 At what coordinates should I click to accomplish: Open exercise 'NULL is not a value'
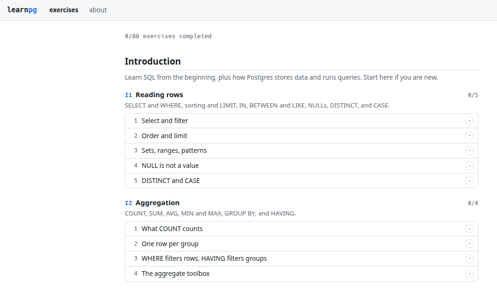[301, 166]
